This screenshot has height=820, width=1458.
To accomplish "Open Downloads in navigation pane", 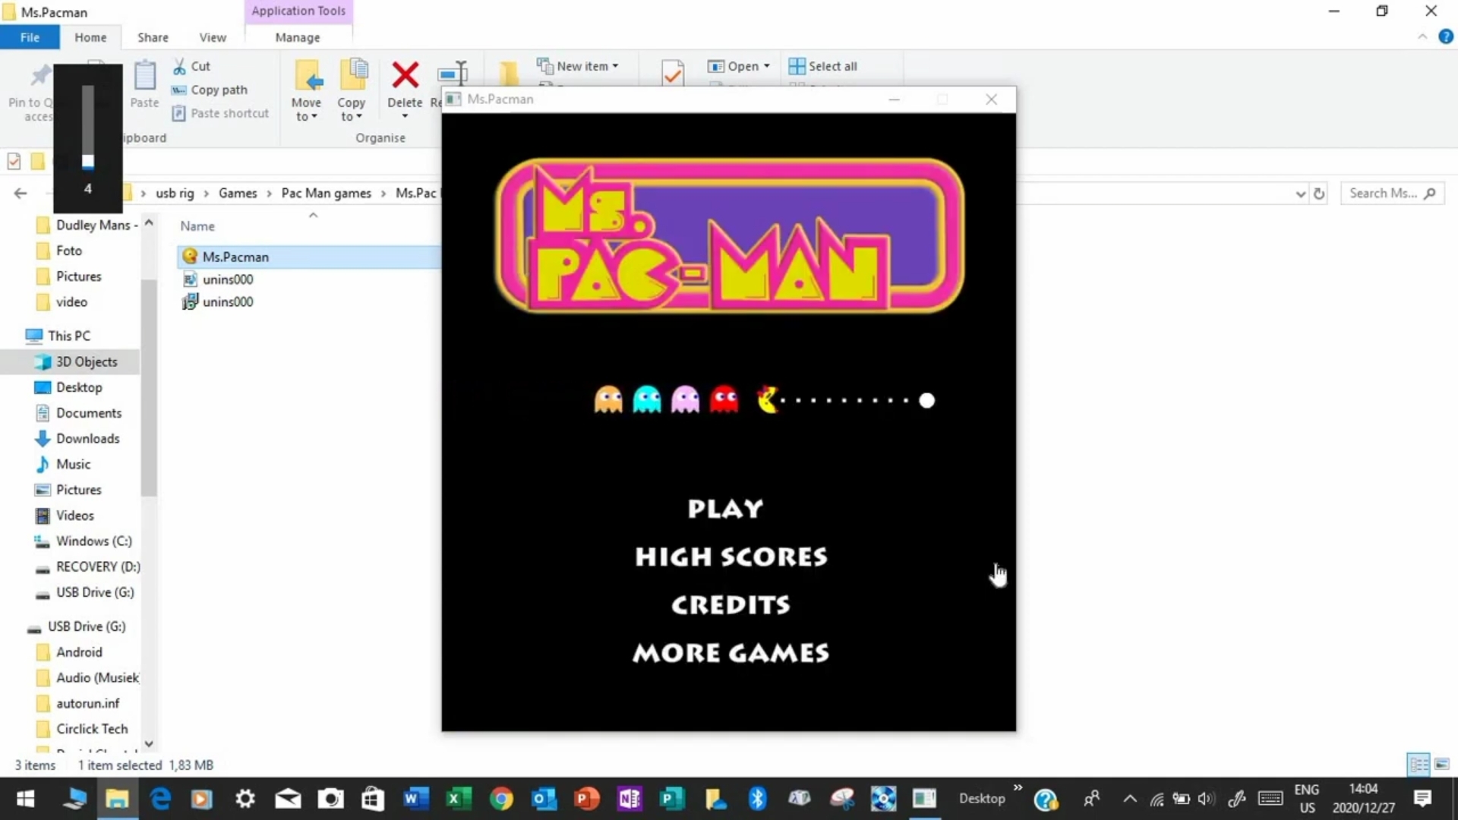I will click(87, 439).
